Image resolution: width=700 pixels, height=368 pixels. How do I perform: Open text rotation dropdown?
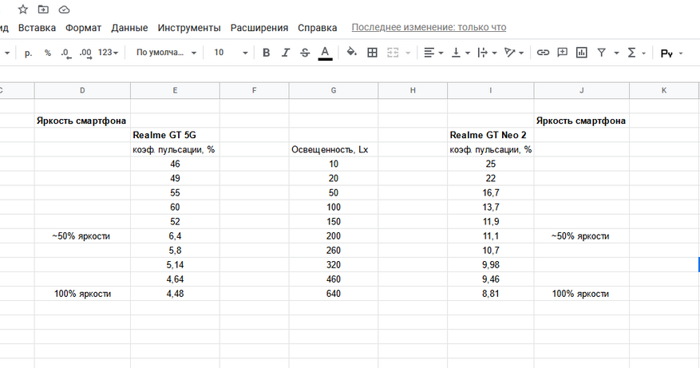click(513, 53)
